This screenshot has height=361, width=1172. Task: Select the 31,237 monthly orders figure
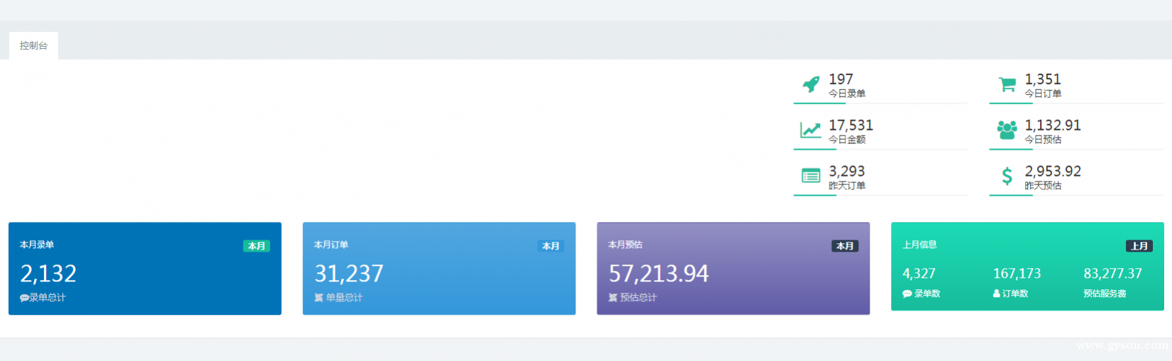pos(349,274)
